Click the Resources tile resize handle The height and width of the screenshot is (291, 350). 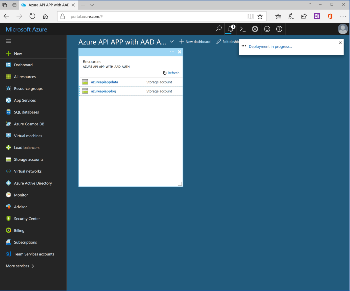click(180, 184)
